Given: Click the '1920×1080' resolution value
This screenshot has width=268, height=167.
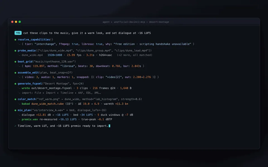Looking at the screenshot, I should (x=55, y=55).
